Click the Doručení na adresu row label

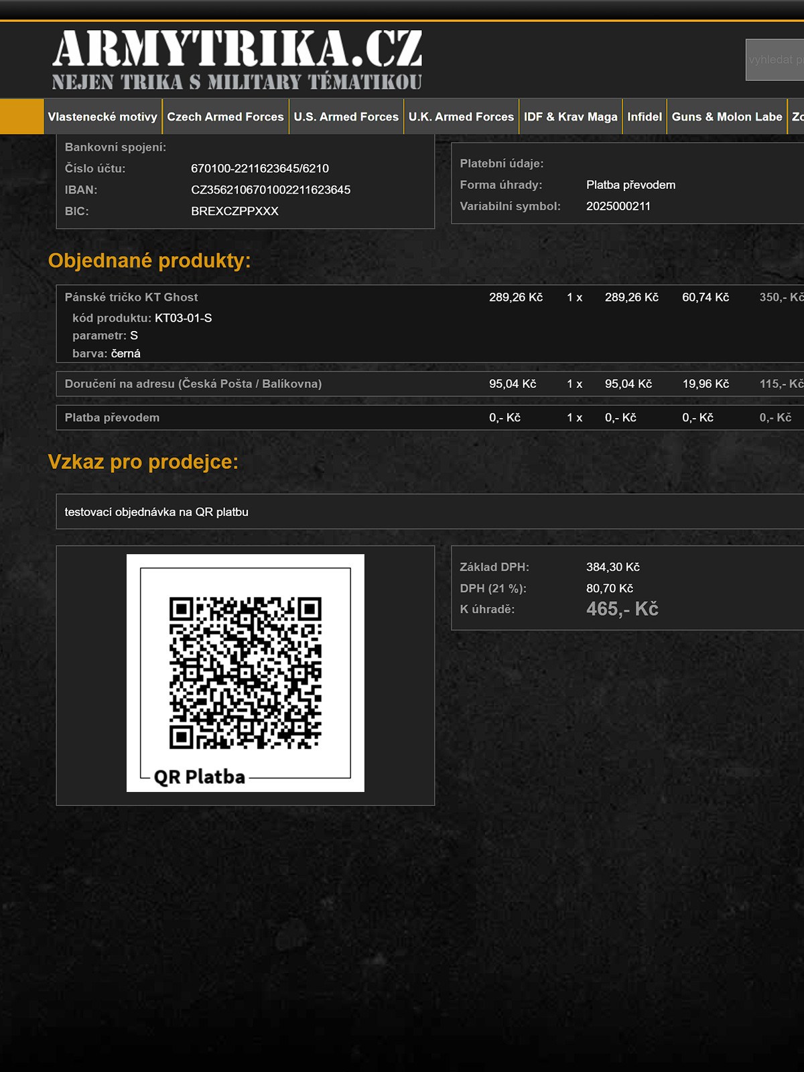coord(193,384)
